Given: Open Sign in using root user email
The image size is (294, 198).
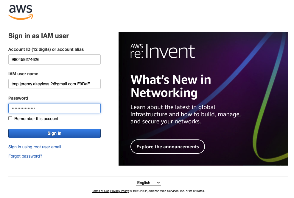Looking at the screenshot, I should tap(35, 147).
